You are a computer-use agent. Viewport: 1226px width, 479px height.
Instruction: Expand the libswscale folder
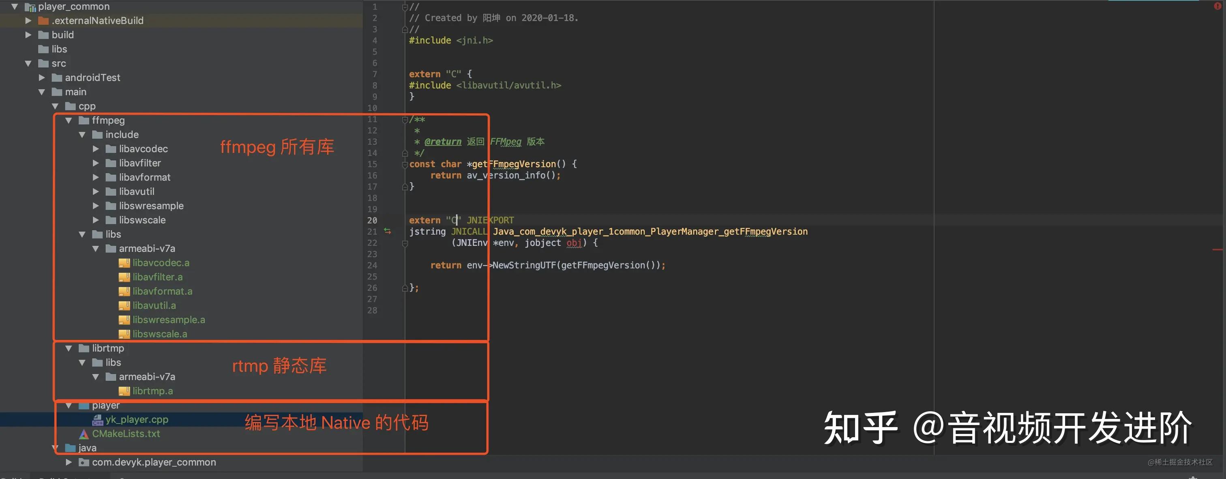coord(96,221)
